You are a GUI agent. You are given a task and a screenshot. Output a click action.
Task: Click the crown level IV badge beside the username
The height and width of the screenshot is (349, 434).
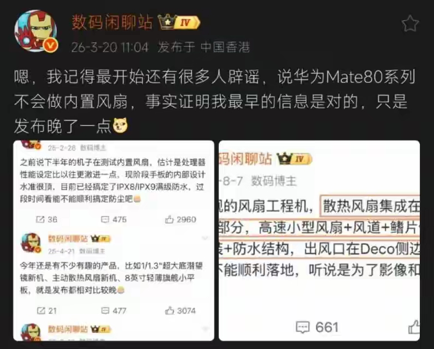pos(179,22)
